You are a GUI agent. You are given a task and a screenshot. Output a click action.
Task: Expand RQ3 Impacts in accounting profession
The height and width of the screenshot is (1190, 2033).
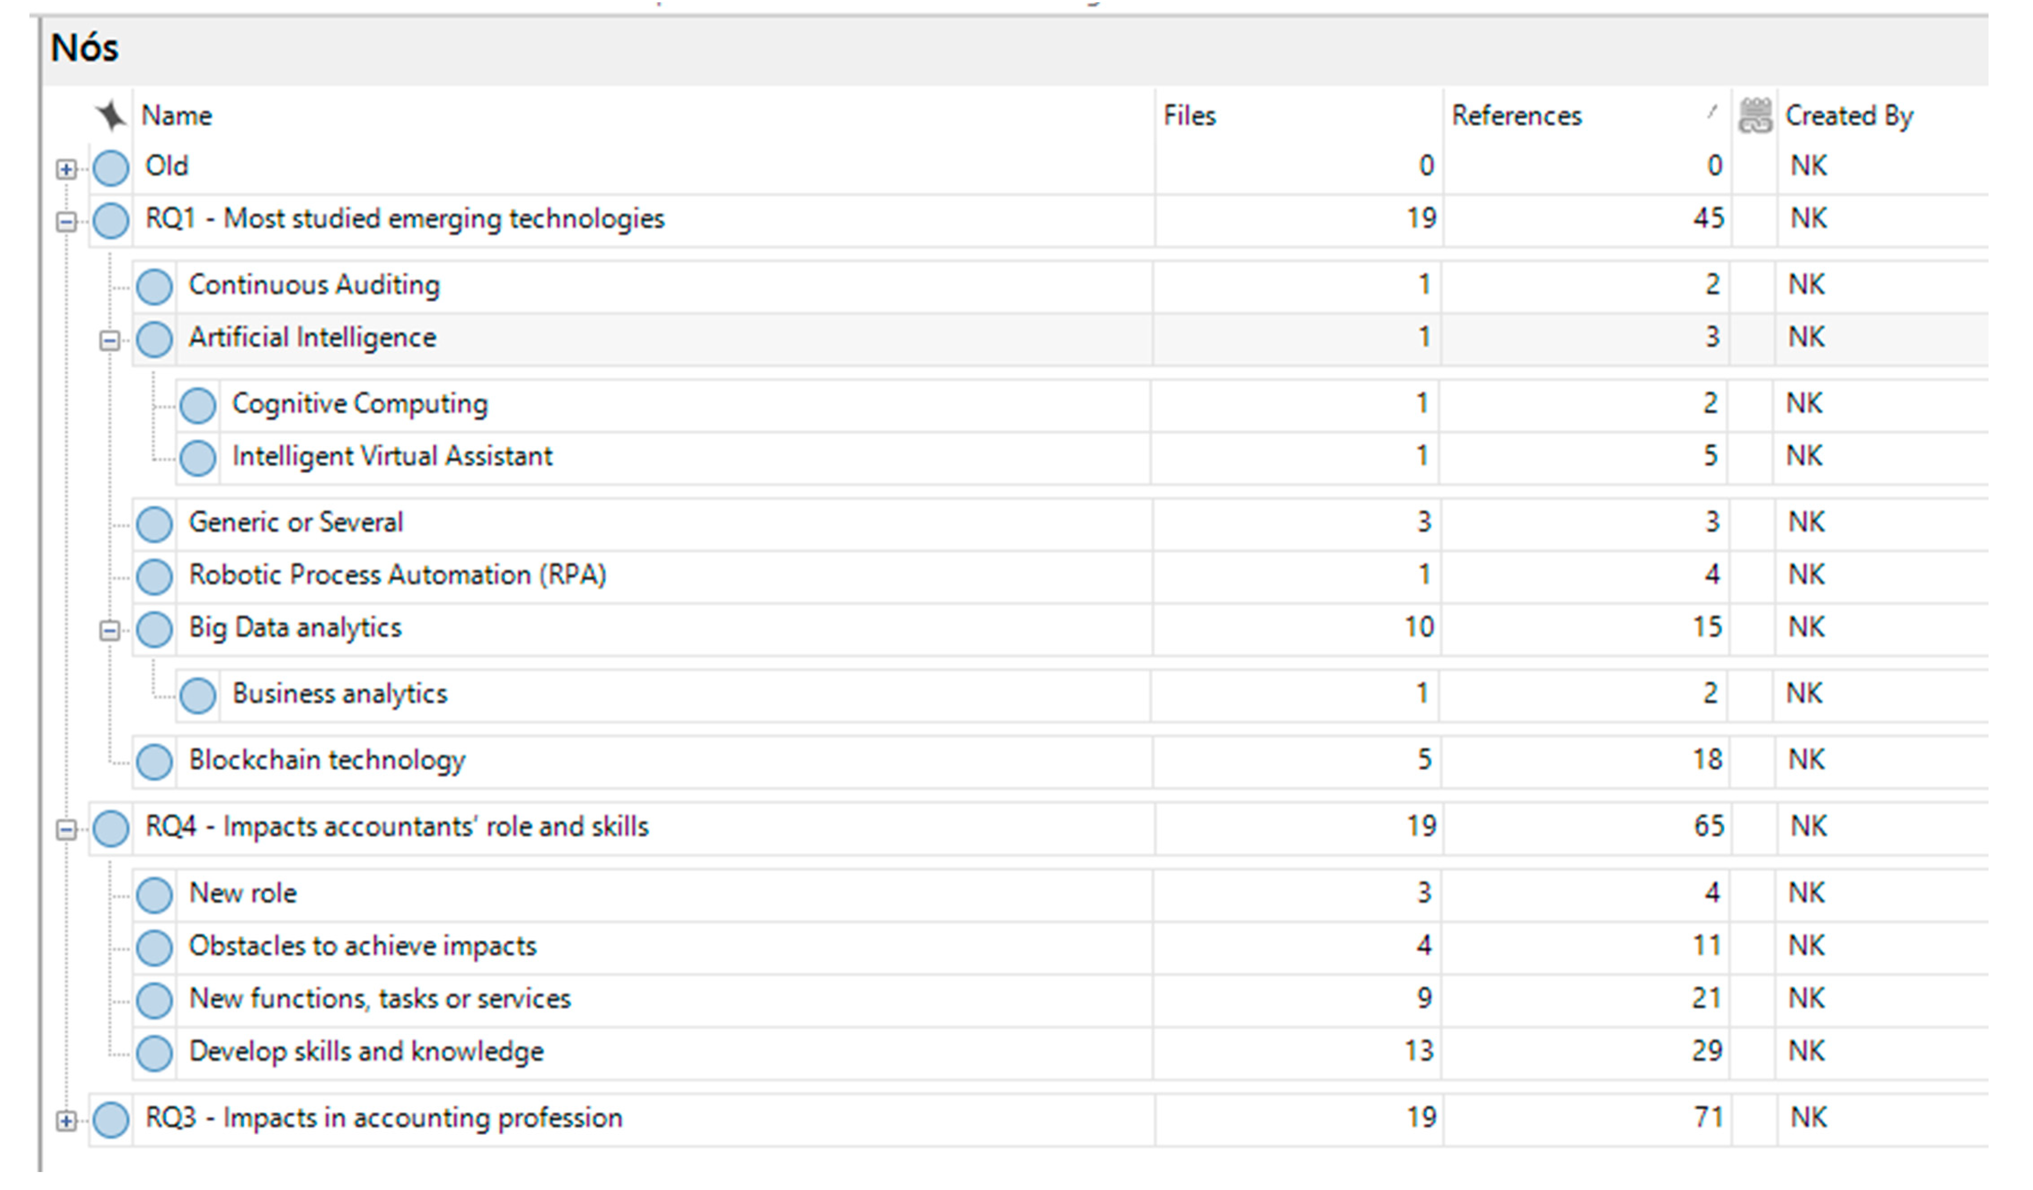tap(66, 1120)
